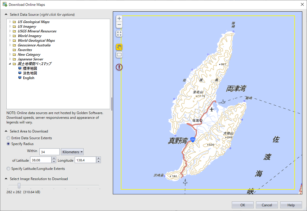This screenshot has height=211, width=307.
Task: Click the Cancel button
Action: coord(267,205)
